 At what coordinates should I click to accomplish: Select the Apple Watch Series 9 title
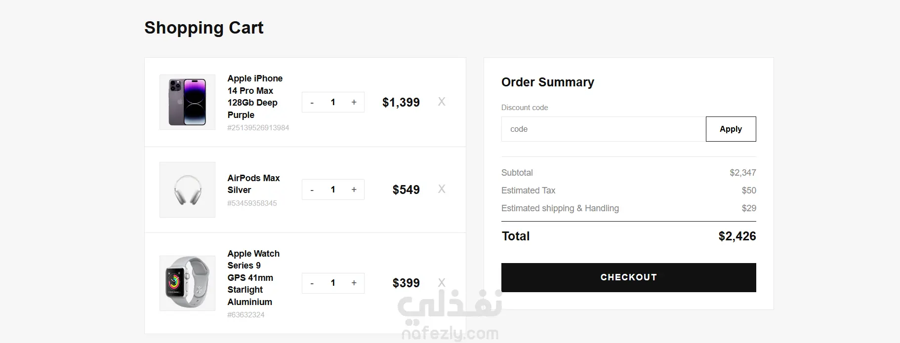[x=253, y=277]
